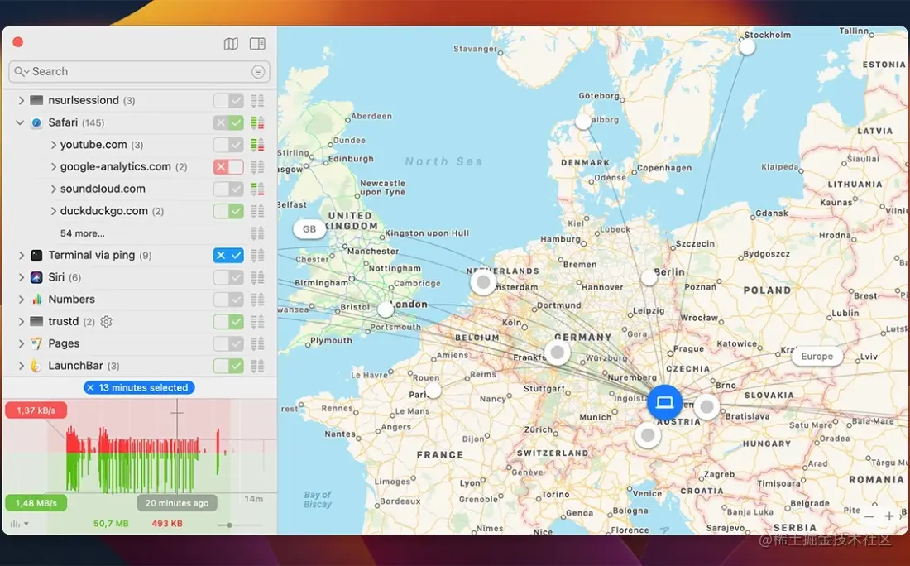Click the Pages app icon

click(x=36, y=343)
